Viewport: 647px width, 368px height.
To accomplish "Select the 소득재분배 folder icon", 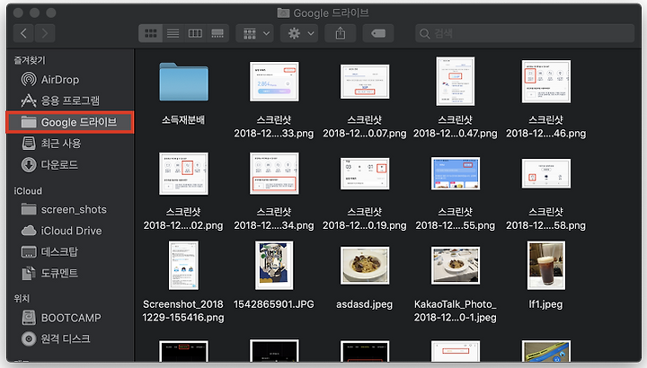I will (x=183, y=82).
